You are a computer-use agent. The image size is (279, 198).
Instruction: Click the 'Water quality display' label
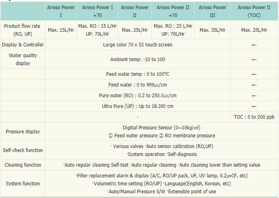pyautogui.click(x=23, y=59)
